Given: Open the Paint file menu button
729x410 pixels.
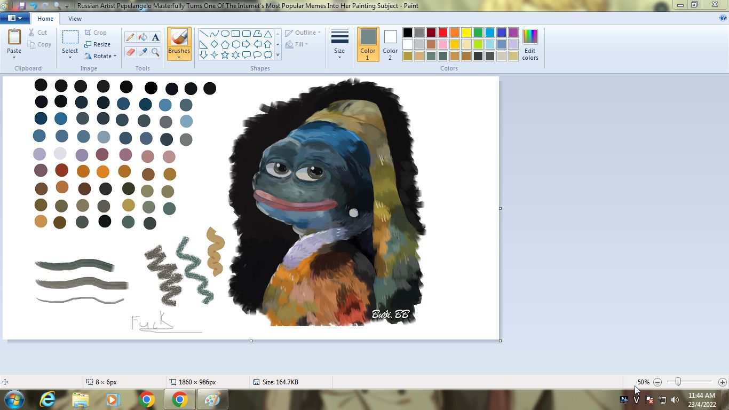Looking at the screenshot, I should tap(14, 19).
